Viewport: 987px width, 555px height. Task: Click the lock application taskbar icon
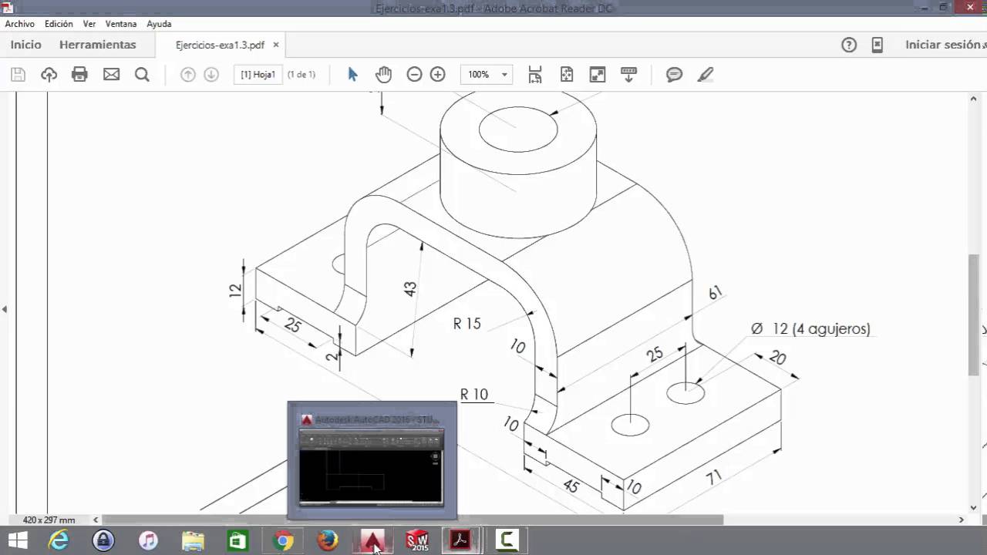103,540
